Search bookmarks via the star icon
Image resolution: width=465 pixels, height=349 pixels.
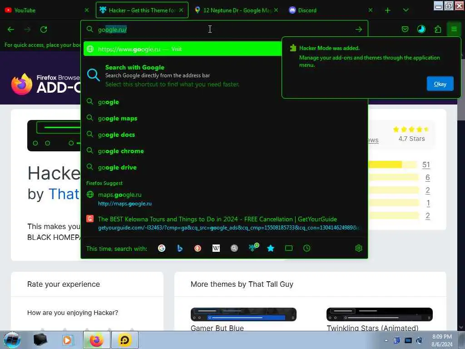click(x=271, y=248)
